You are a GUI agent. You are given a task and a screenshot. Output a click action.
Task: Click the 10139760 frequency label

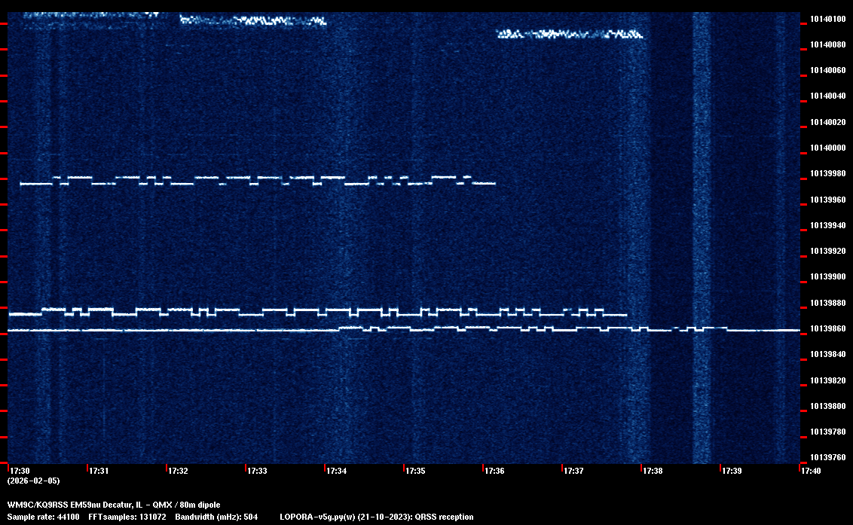(827, 457)
